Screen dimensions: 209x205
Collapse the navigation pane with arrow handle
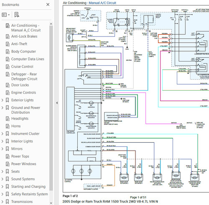57,103
